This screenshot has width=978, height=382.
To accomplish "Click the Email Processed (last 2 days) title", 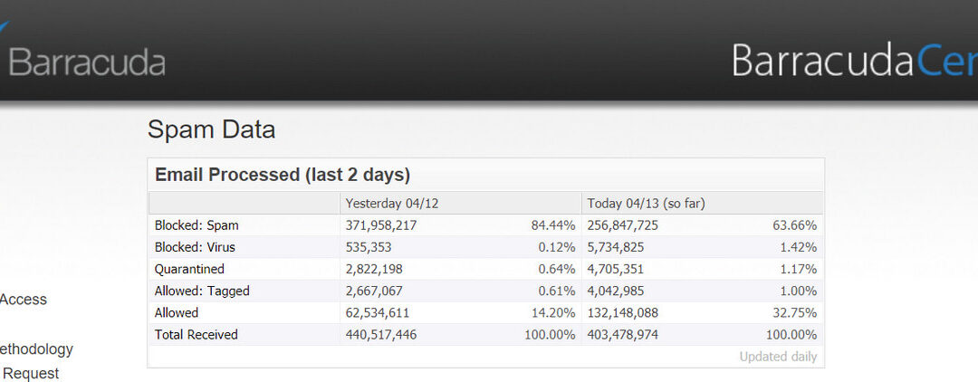I will click(283, 175).
